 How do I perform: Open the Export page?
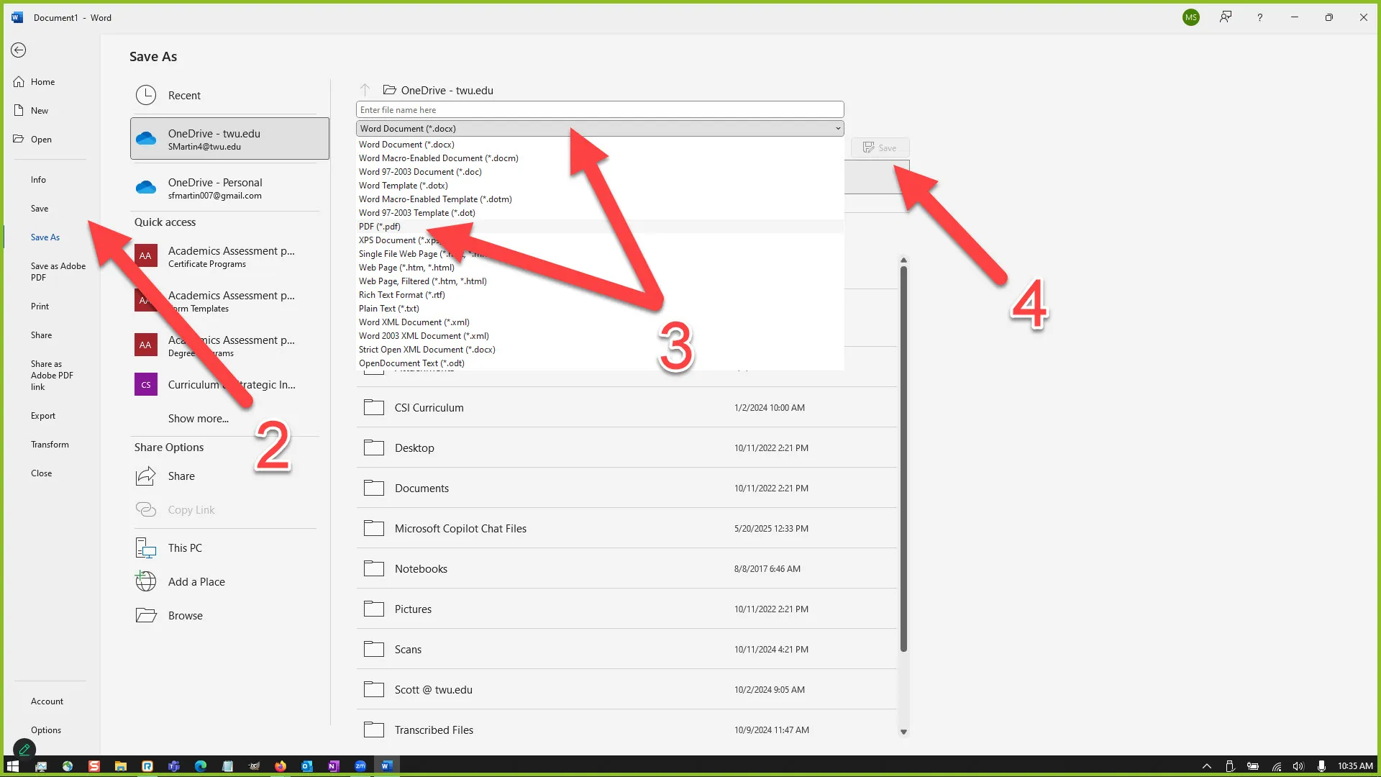pyautogui.click(x=43, y=416)
